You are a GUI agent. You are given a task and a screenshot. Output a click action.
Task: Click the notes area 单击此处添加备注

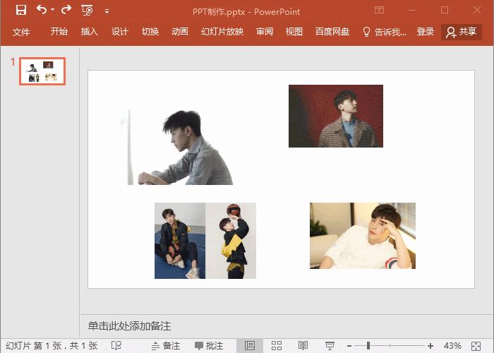point(129,326)
